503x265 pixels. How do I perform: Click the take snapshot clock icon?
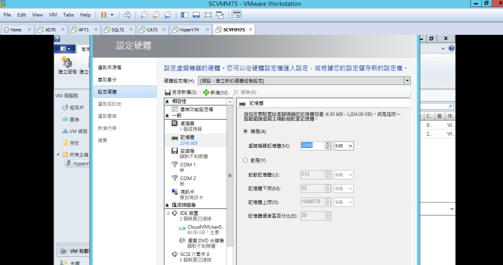click(x=144, y=14)
